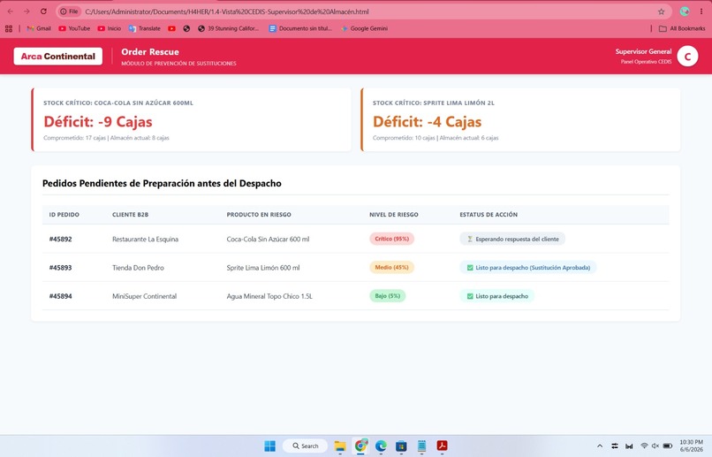
Task: Click the Arca Continental logo
Action: pyautogui.click(x=58, y=57)
